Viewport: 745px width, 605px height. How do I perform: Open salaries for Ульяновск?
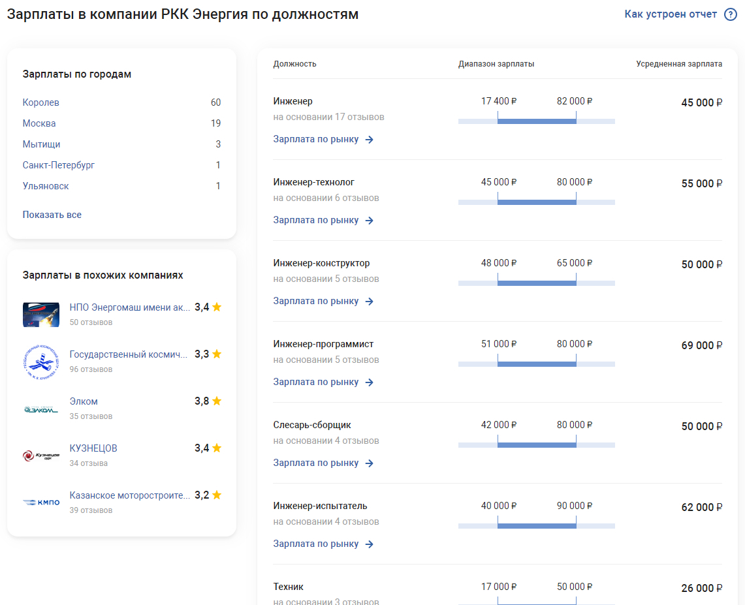coord(46,186)
